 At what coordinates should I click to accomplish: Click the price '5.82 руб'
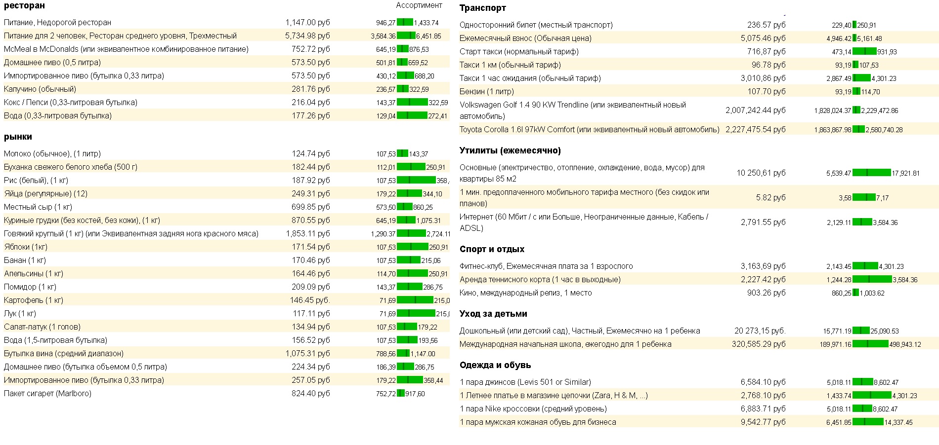click(770, 198)
